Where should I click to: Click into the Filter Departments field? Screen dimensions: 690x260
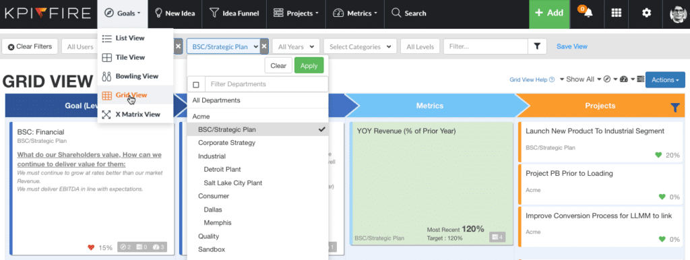pyautogui.click(x=267, y=84)
